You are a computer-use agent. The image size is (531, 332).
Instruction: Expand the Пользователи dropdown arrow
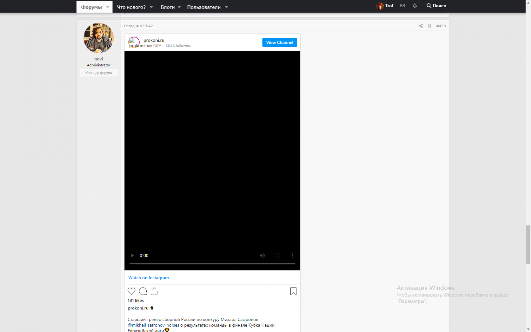[226, 7]
